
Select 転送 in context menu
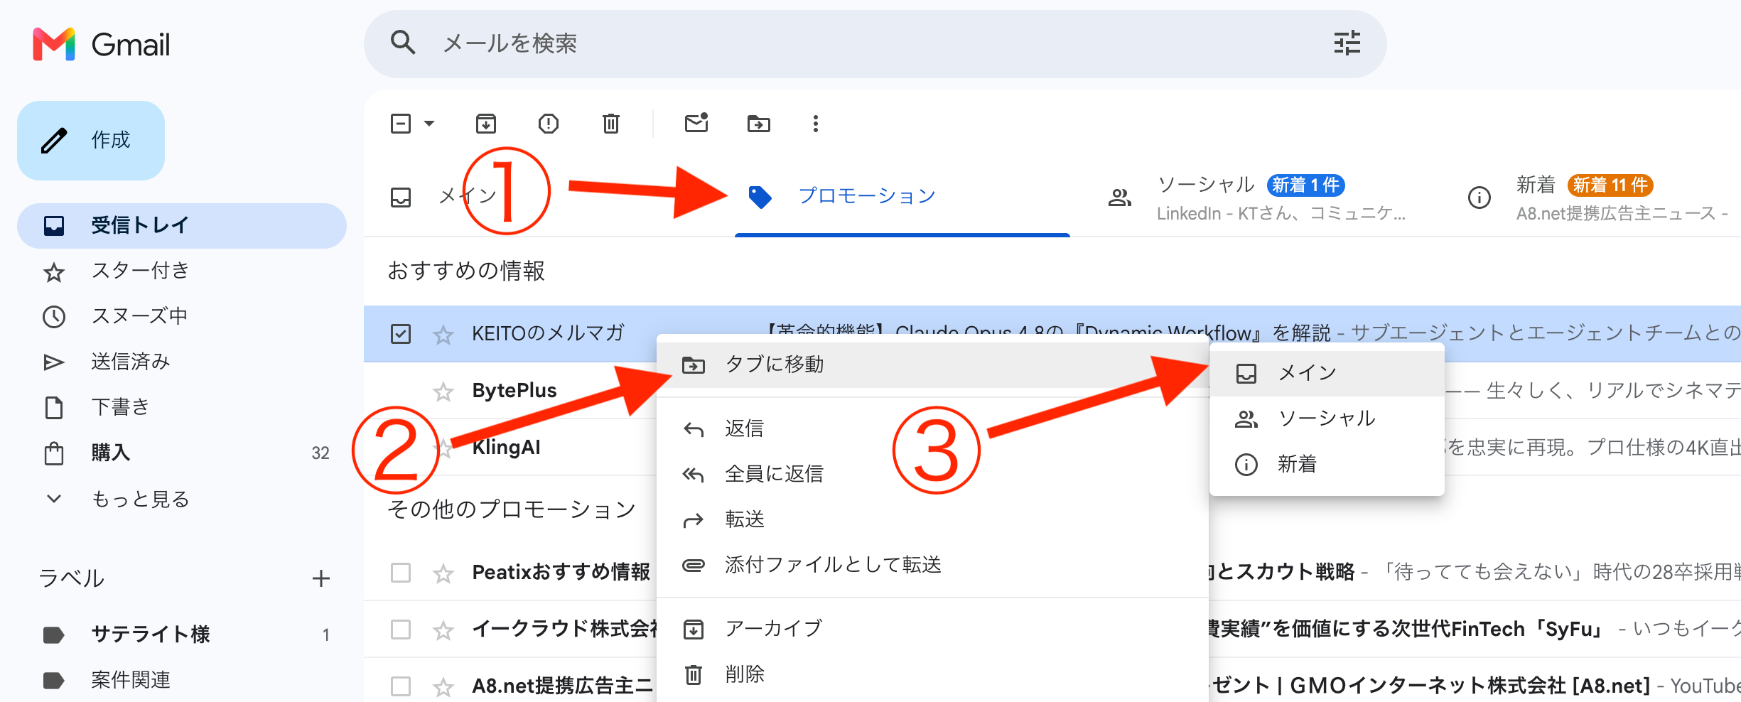coord(932,519)
